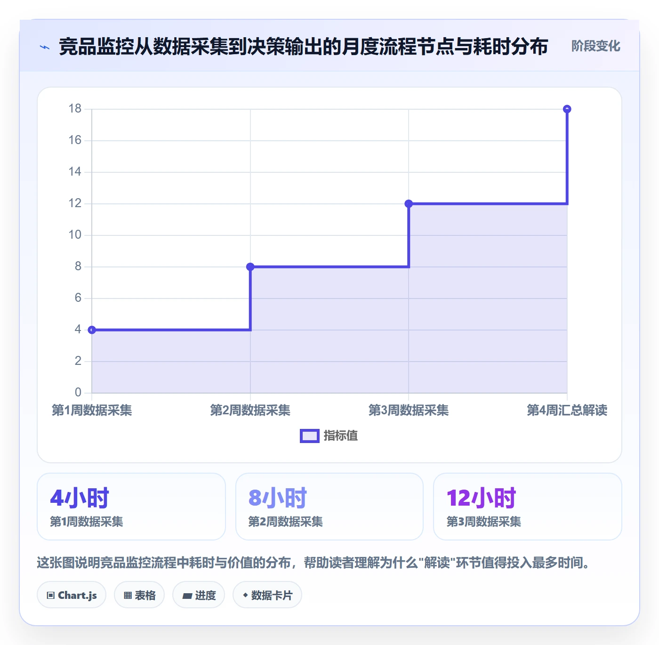Click 第3周数据采集 caption under 12小时
Screen dimensions: 659x645
(484, 522)
